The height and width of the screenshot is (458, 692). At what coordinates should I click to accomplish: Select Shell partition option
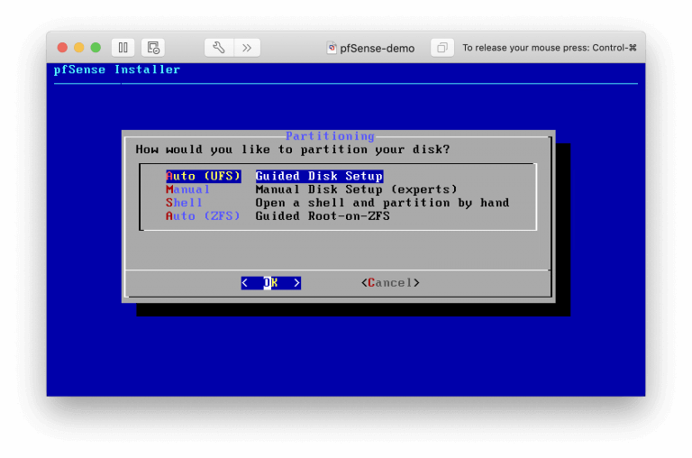[x=184, y=203]
